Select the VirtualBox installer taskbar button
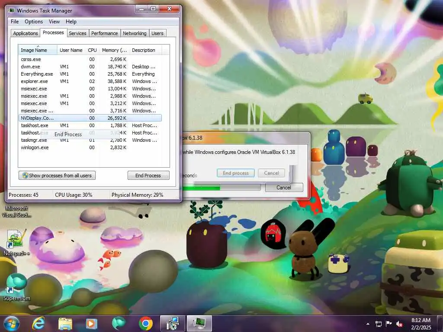 172,323
